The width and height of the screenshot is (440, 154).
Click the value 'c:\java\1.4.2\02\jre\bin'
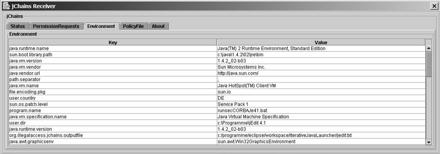[321, 55]
